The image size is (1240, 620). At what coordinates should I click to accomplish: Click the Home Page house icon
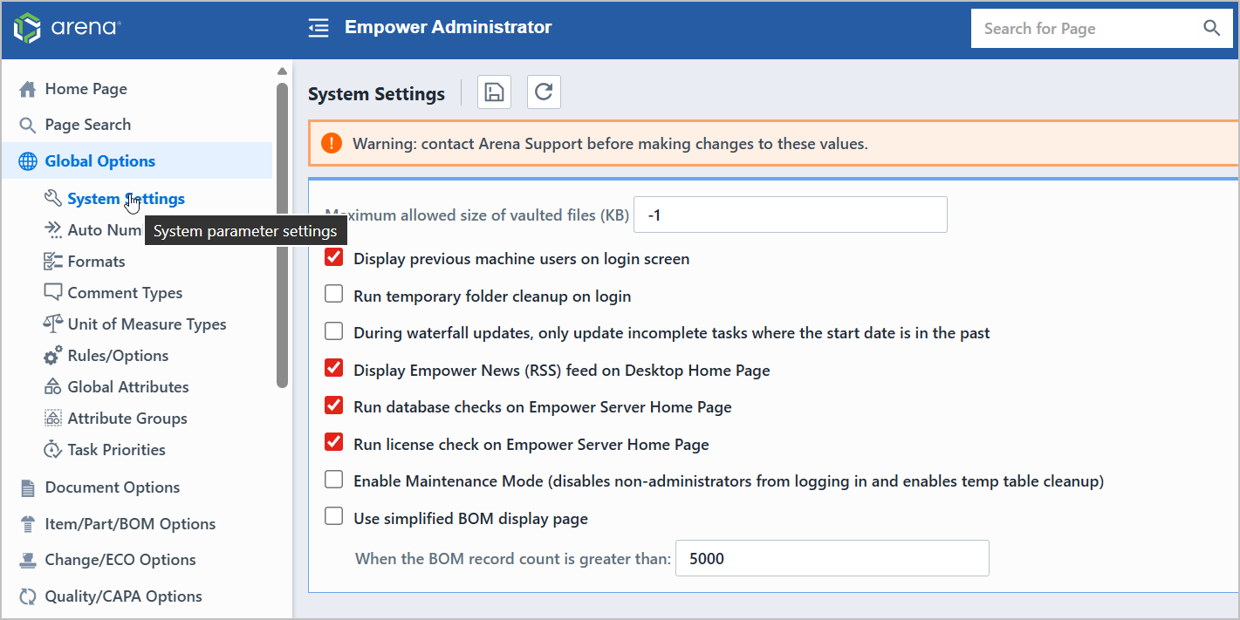pos(28,89)
